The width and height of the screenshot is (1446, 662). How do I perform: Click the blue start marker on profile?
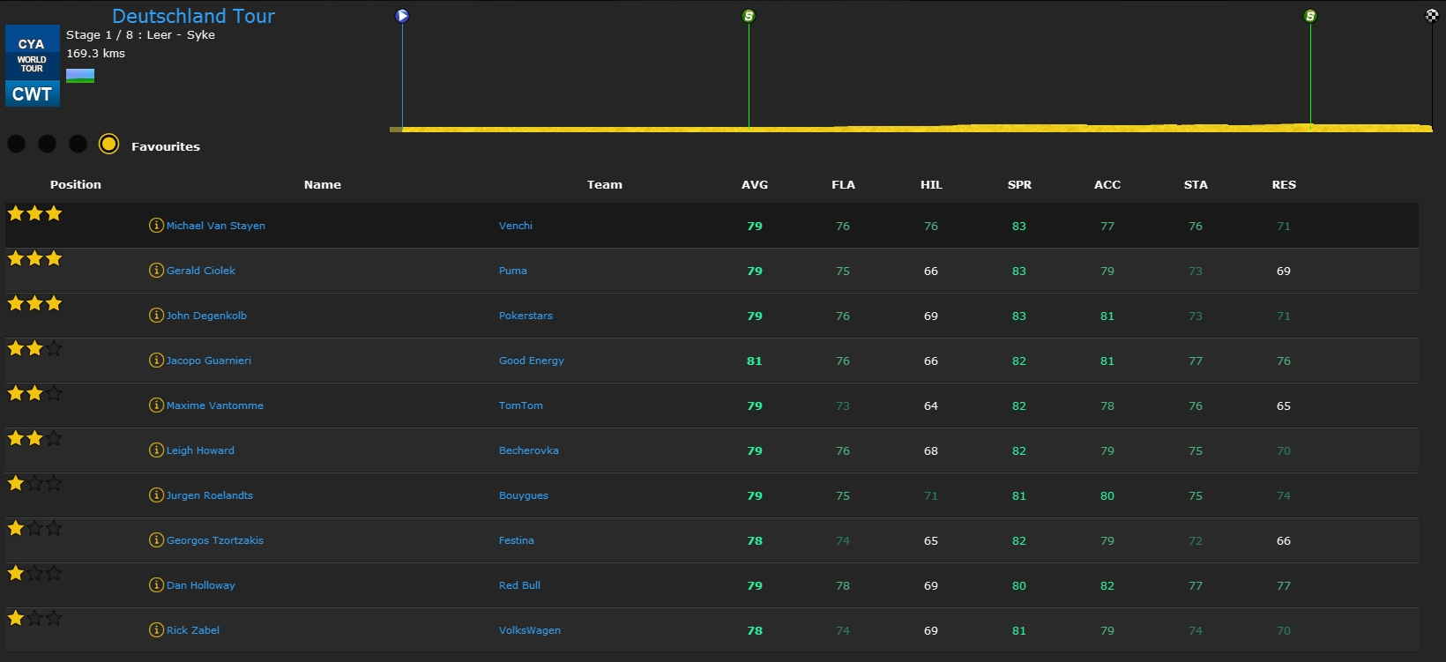pyautogui.click(x=402, y=16)
